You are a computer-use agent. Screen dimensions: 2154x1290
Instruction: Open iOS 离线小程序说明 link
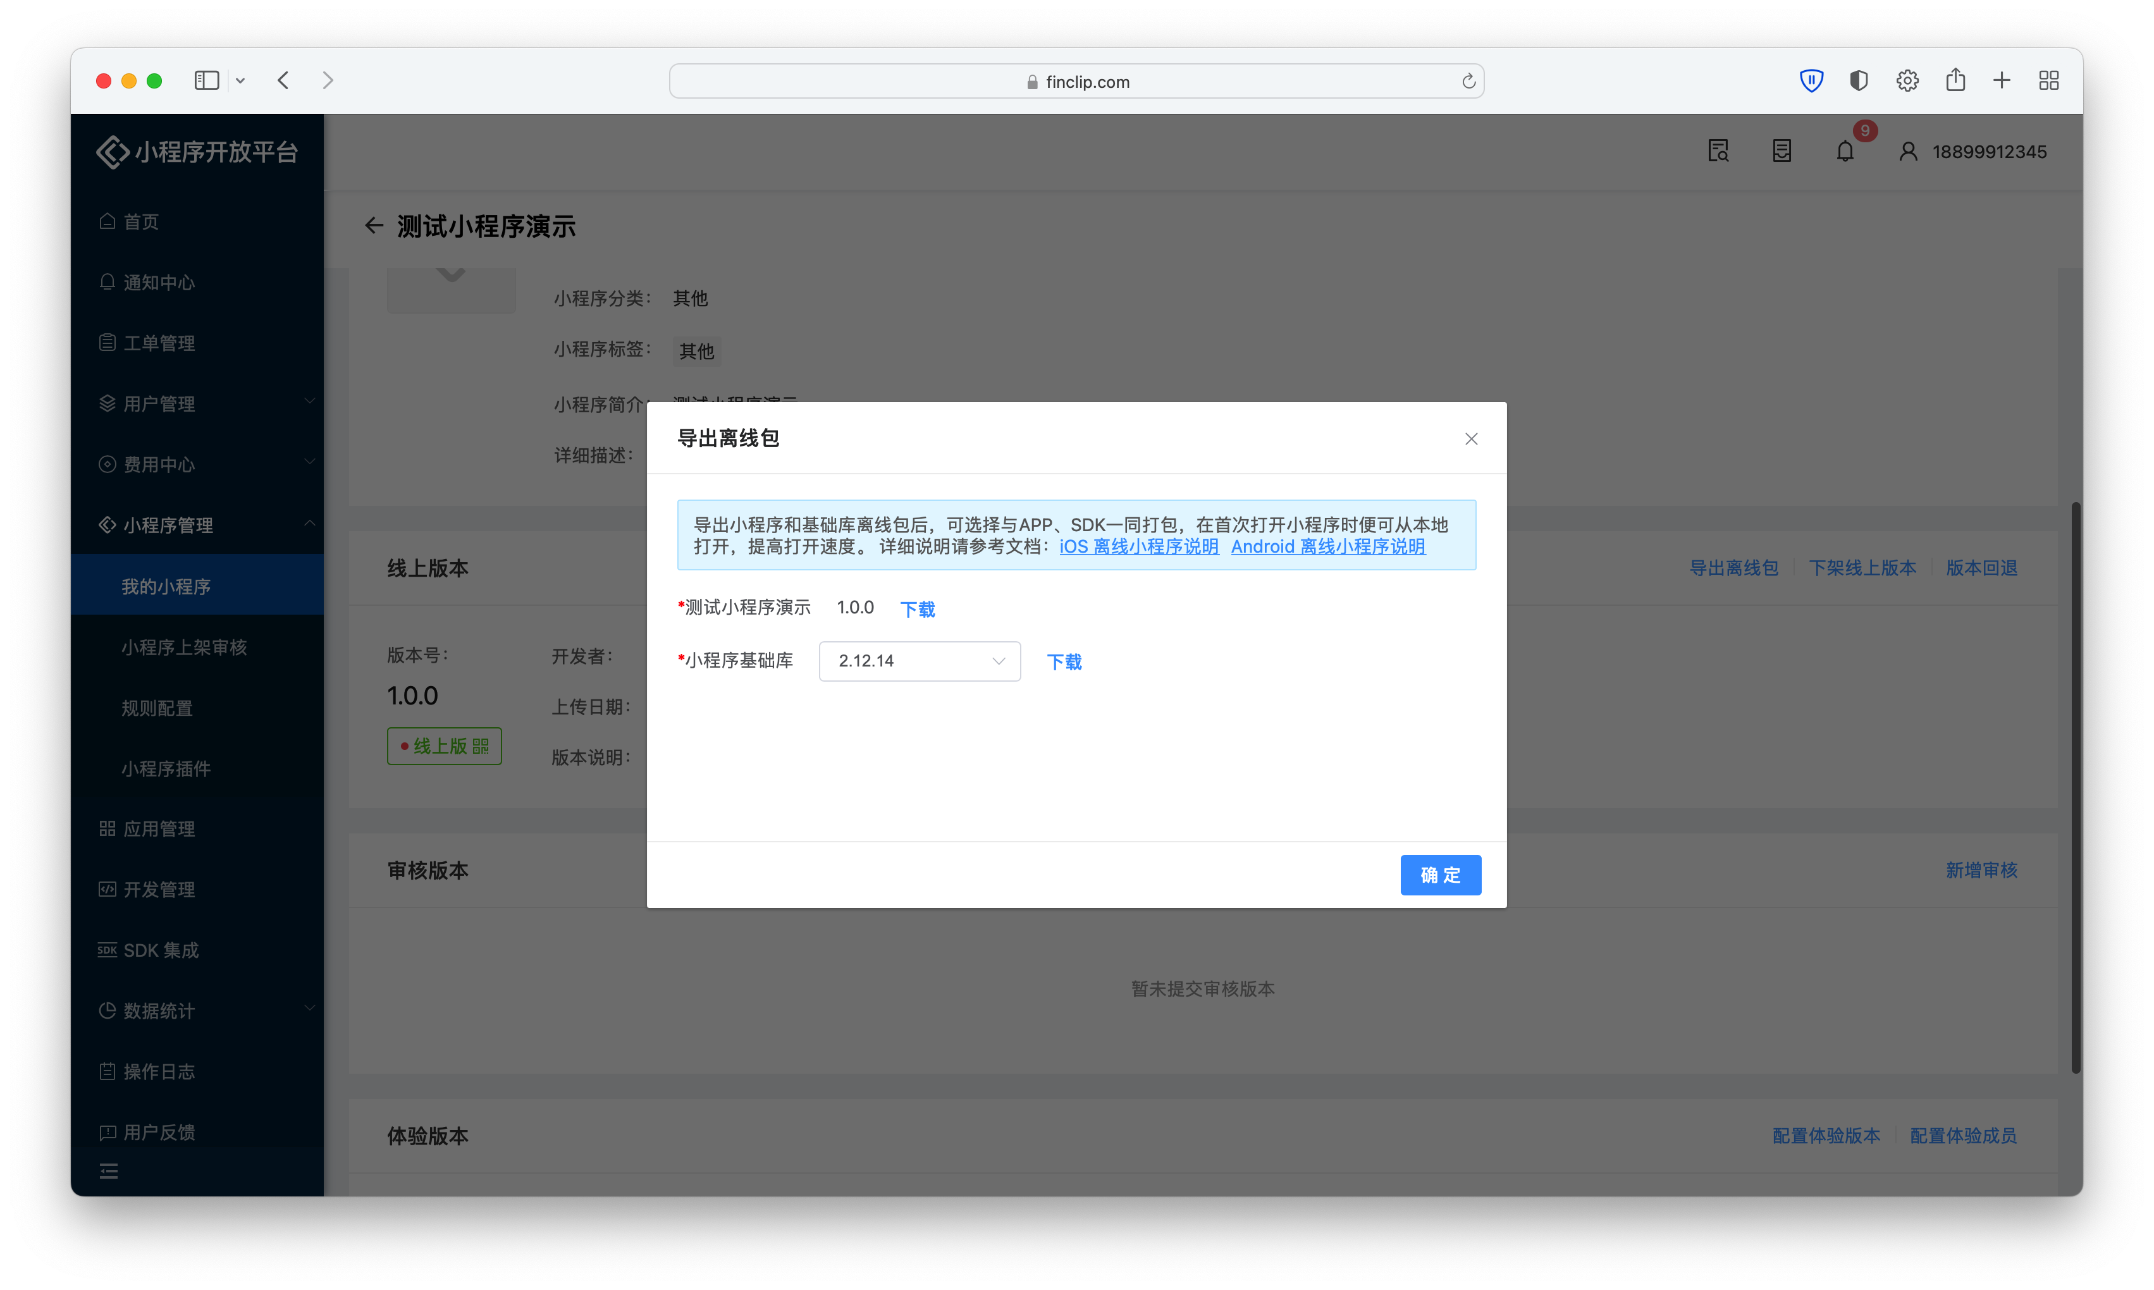(1139, 547)
